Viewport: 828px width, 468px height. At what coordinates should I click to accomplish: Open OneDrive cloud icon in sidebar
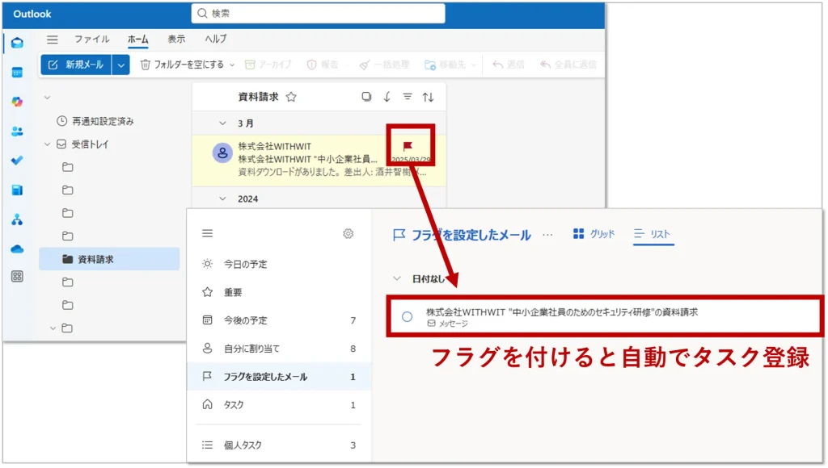[17, 249]
